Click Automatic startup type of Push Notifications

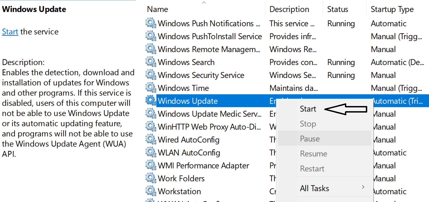click(388, 24)
